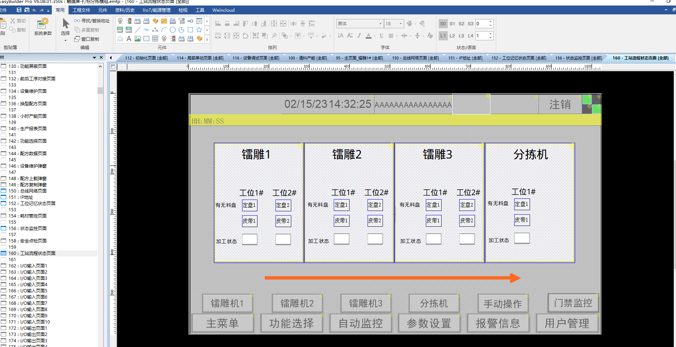The width and height of the screenshot is (676, 347).
Task: Switch to the 150 - 总线网络页面 window tab
Action: 415,58
